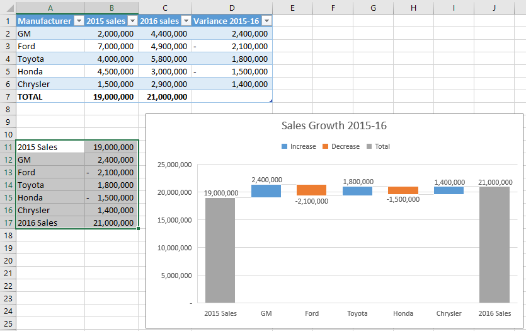Select the orange Honda decrease bar
Screen dimensions: 526x331
[x=403, y=190]
